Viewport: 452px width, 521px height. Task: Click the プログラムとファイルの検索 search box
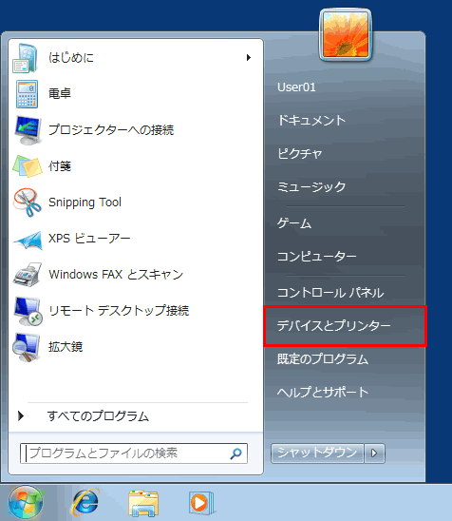[134, 453]
